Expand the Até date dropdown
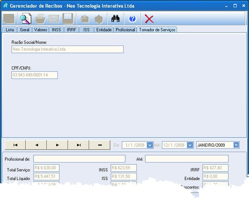The height and width of the screenshot is (198, 249). tap(190, 145)
